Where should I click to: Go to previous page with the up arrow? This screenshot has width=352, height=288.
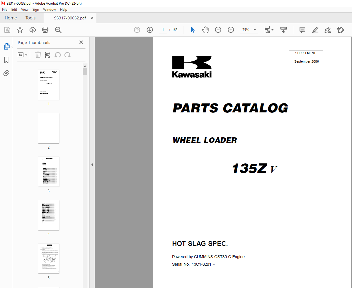[137, 30]
